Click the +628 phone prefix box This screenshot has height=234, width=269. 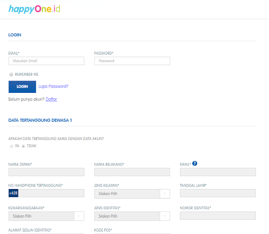point(13,193)
